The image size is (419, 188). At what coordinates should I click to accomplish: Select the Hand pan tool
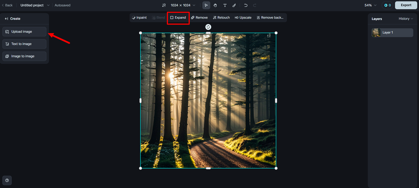(215, 5)
